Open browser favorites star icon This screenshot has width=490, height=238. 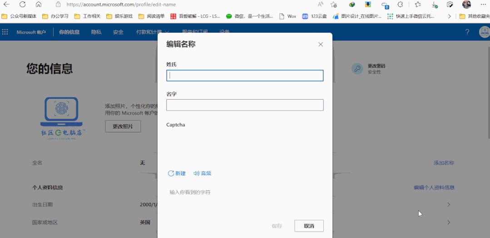(x=417, y=5)
